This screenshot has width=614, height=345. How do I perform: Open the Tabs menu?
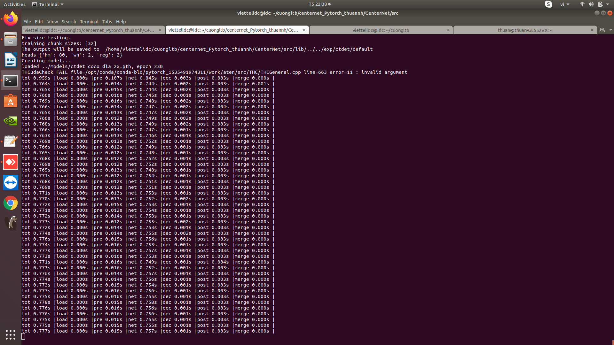click(x=107, y=22)
